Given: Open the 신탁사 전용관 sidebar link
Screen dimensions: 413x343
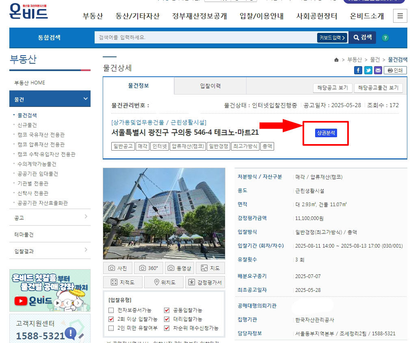Looking at the screenshot, I should point(33,193).
